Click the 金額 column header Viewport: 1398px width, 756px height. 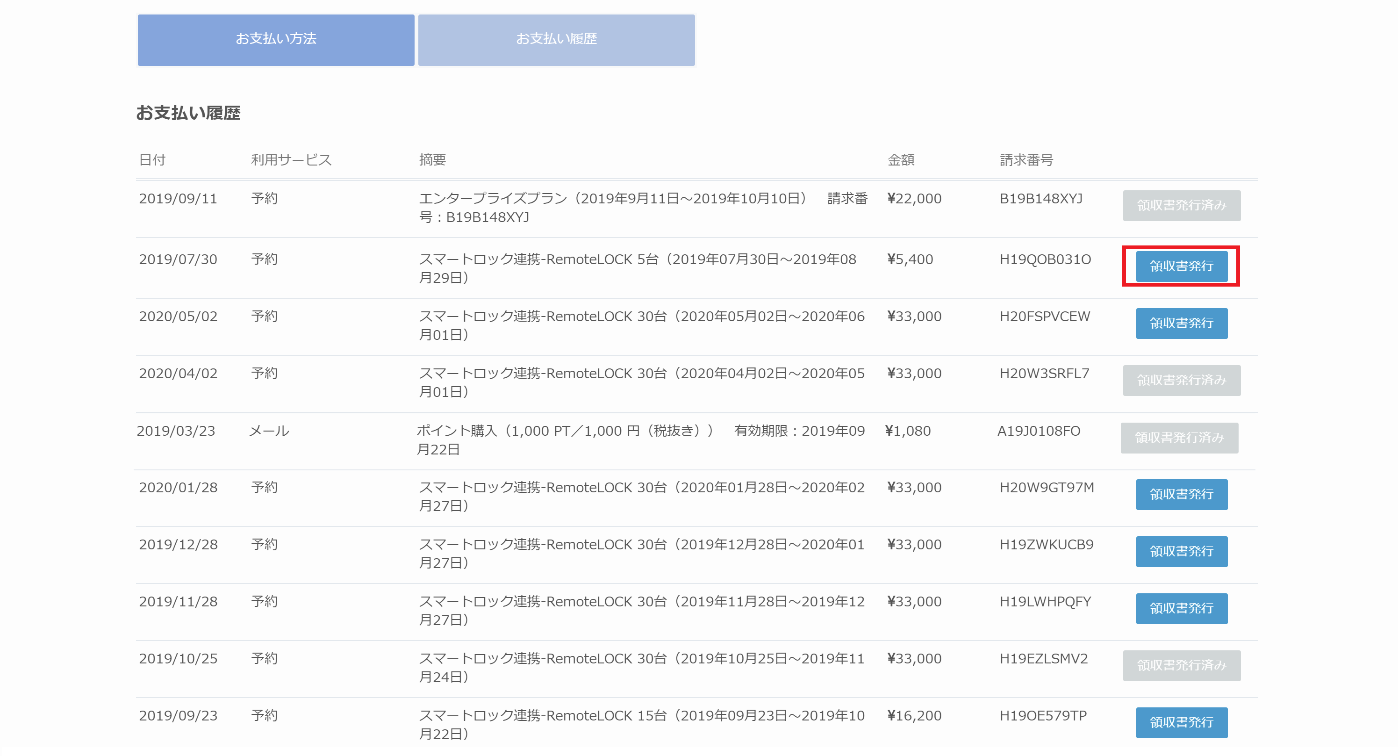[x=900, y=159]
